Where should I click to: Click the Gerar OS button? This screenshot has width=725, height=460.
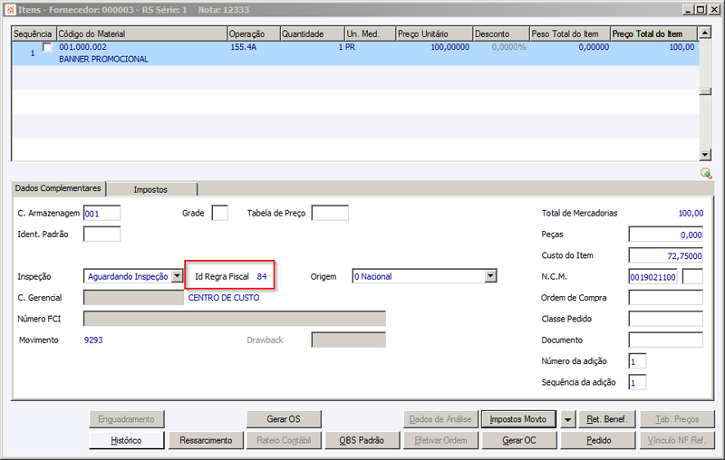(x=284, y=419)
